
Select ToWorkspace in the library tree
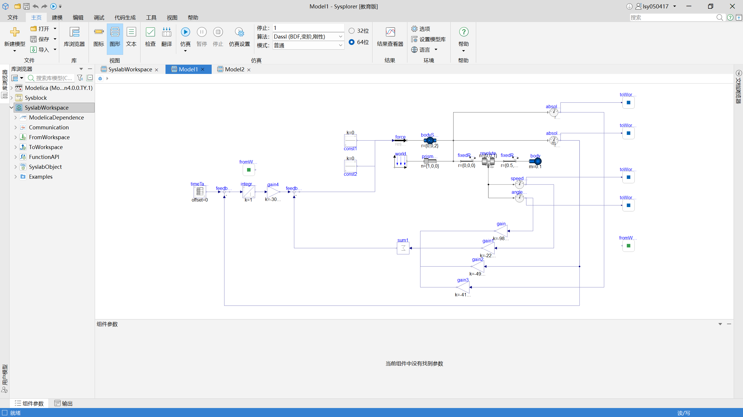tap(46, 147)
